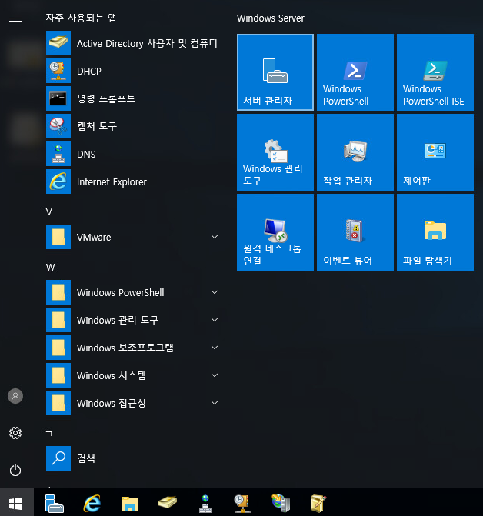Open the Server Manager (서버 관리자) tile
483x516 pixels.
(x=275, y=72)
